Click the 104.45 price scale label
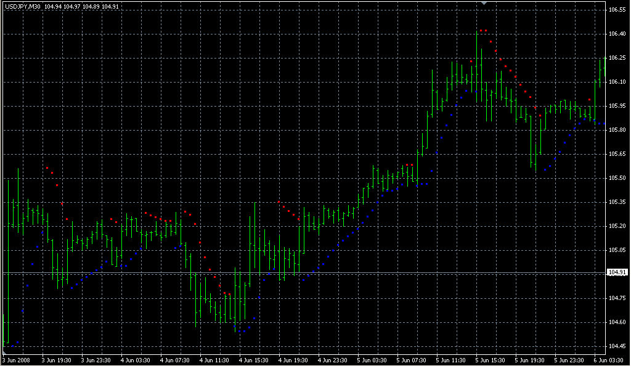The height and width of the screenshot is (366, 631). pos(617,346)
